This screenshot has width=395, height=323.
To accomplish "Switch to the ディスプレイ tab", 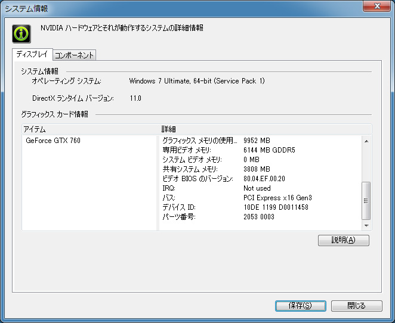I will [32, 54].
